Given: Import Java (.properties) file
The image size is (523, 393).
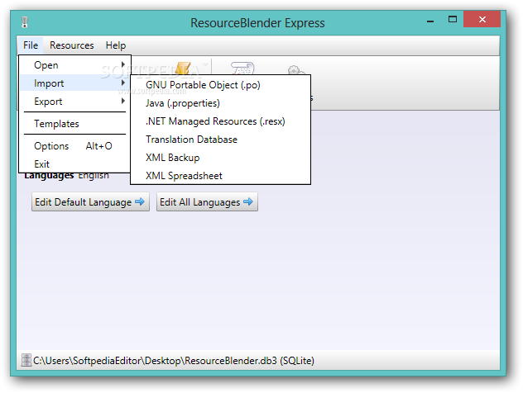Looking at the screenshot, I should pyautogui.click(x=220, y=103).
